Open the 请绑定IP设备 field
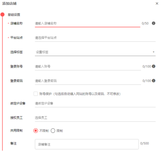 (x=95, y=103)
